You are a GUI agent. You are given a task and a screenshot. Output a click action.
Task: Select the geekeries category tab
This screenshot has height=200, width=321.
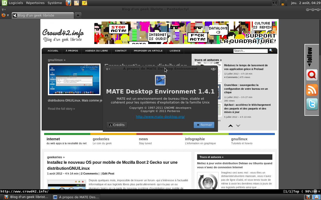click(x=113, y=141)
